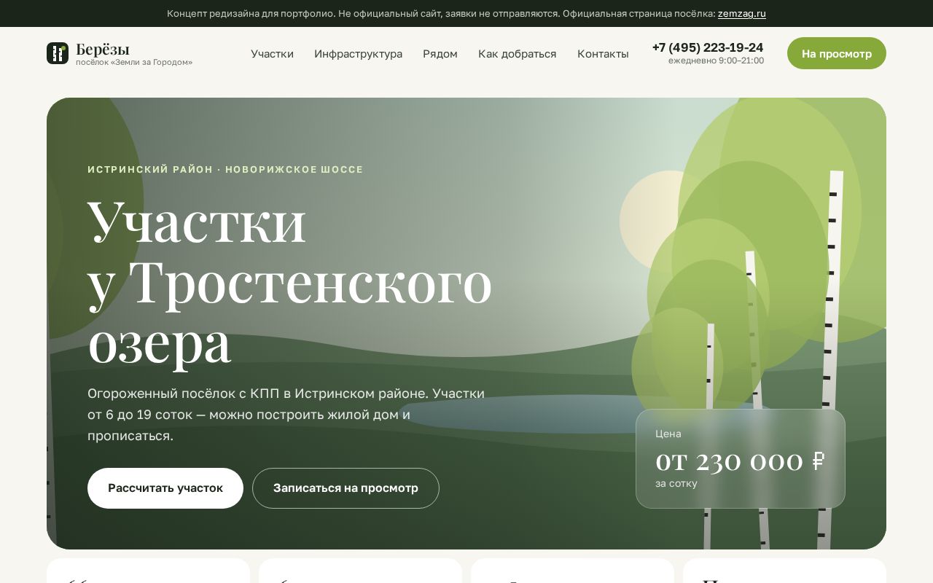Open the Контакты navigation link

[x=603, y=54]
